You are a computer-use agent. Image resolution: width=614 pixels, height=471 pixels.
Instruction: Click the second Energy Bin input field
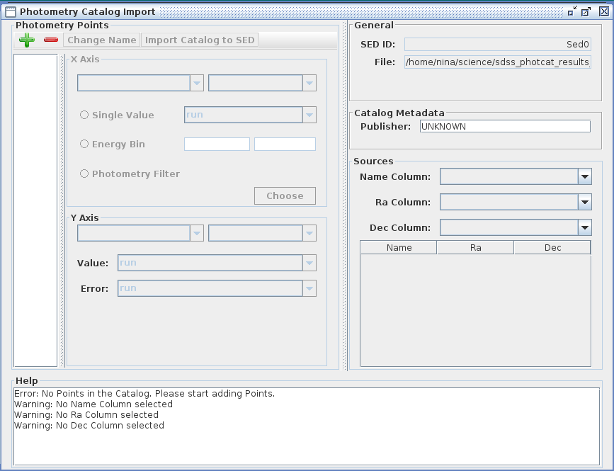[285, 144]
